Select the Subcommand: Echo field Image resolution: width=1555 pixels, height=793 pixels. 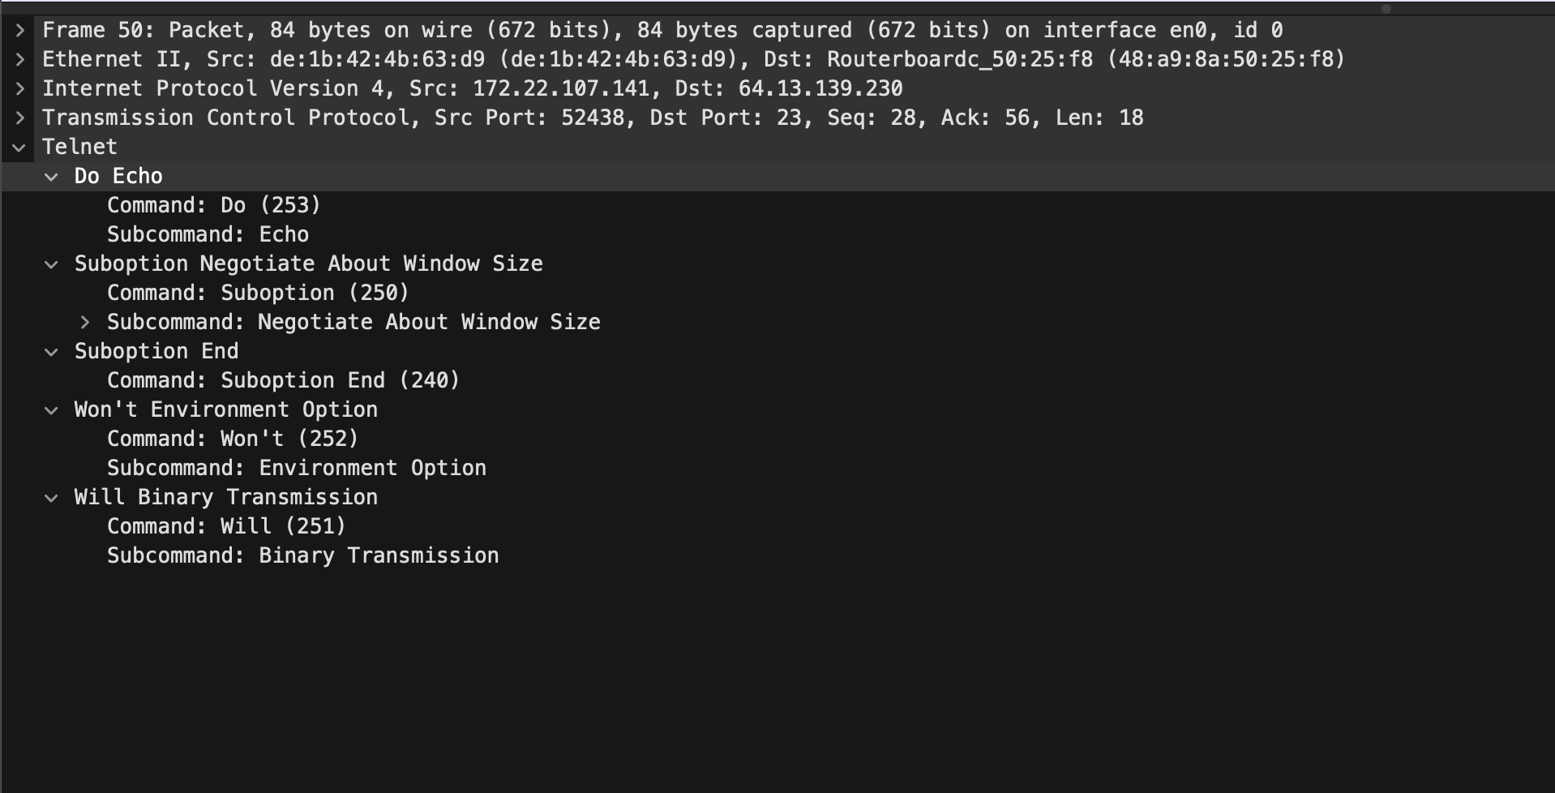pos(208,235)
